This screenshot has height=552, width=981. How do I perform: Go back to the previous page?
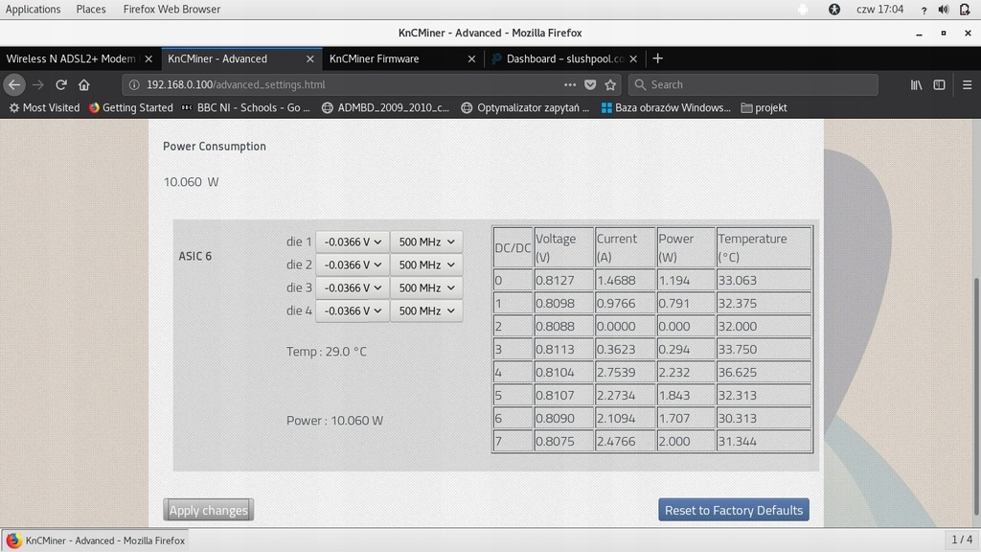tap(14, 84)
